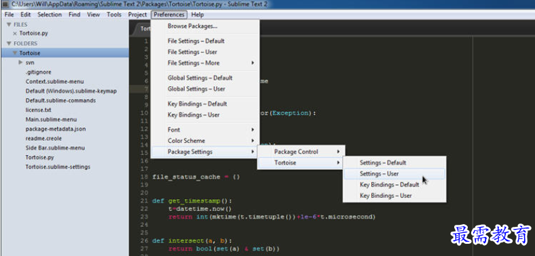The width and height of the screenshot is (535, 256).
Task: Close Tortoise.py in the open files list
Action: [15, 33]
